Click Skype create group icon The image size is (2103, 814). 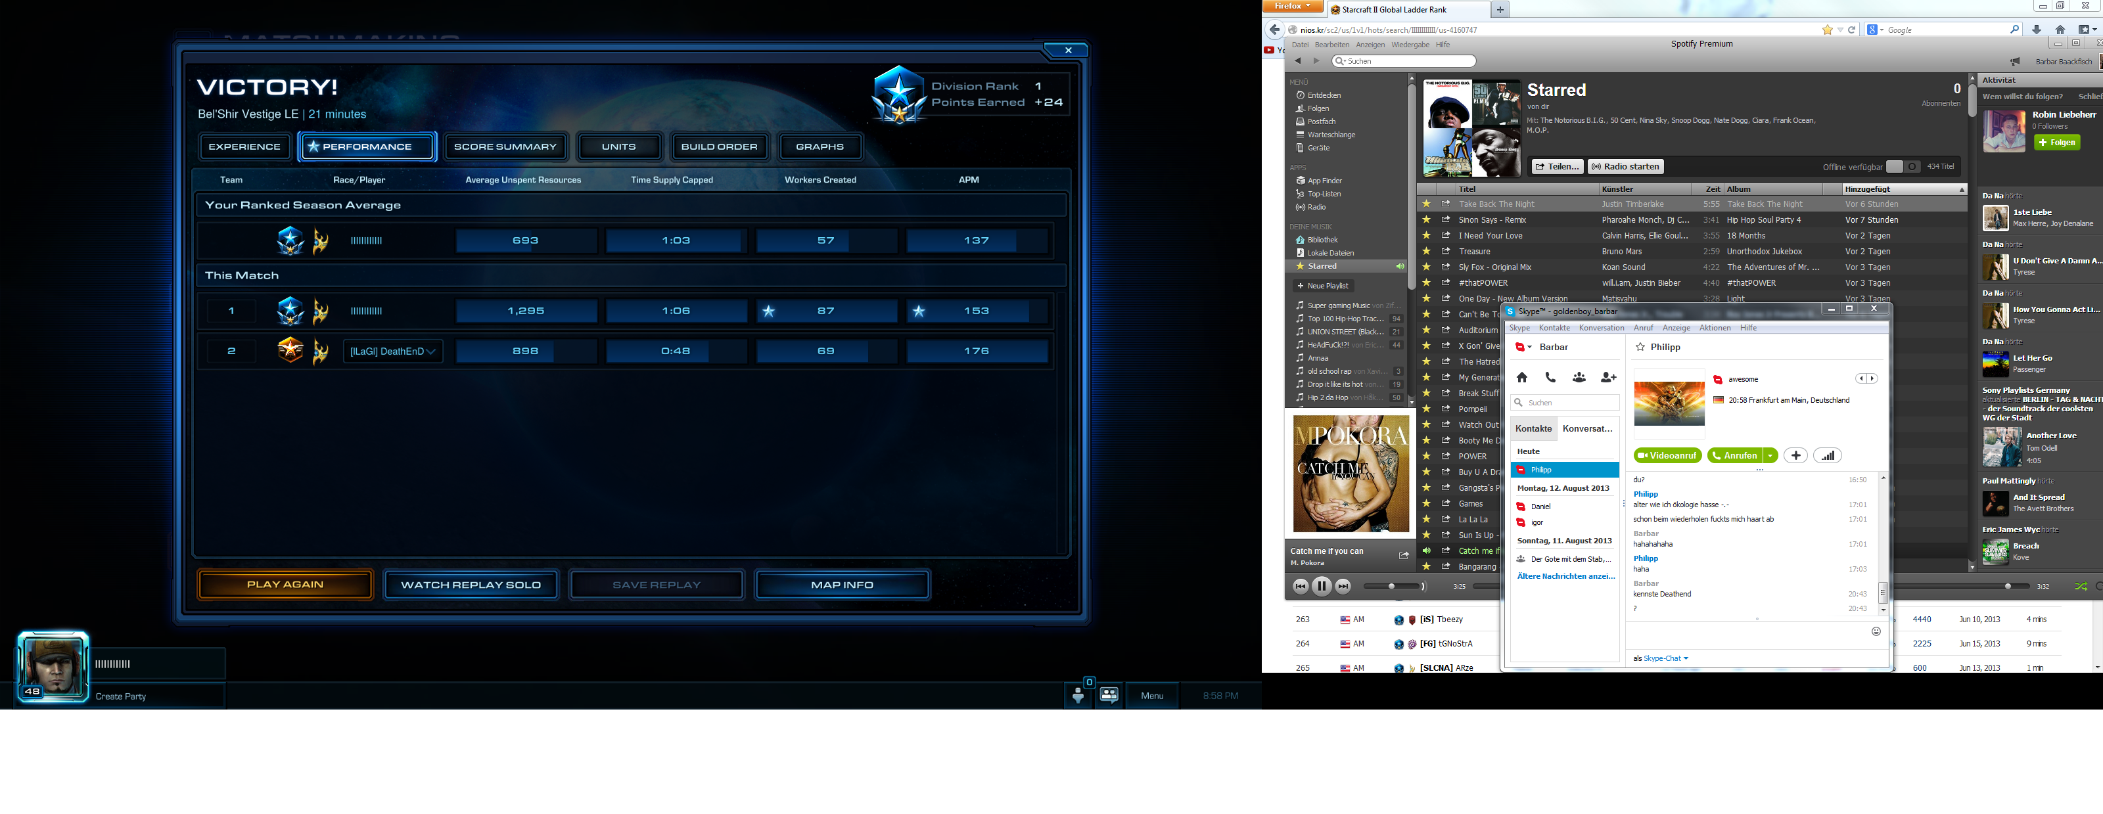pos(1579,377)
